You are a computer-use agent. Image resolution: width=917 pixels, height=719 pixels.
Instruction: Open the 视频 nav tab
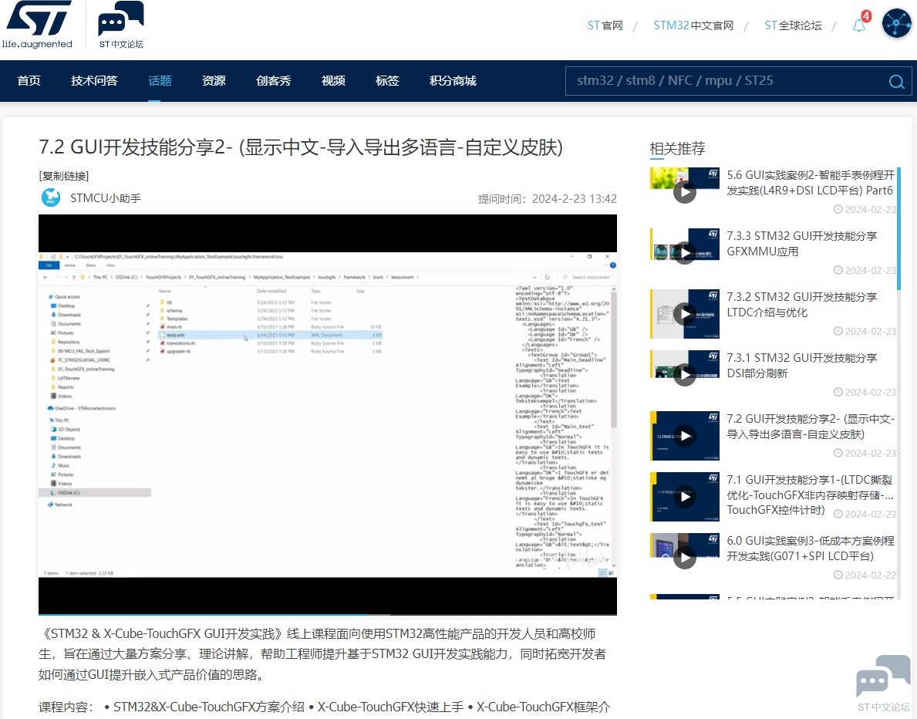point(333,81)
